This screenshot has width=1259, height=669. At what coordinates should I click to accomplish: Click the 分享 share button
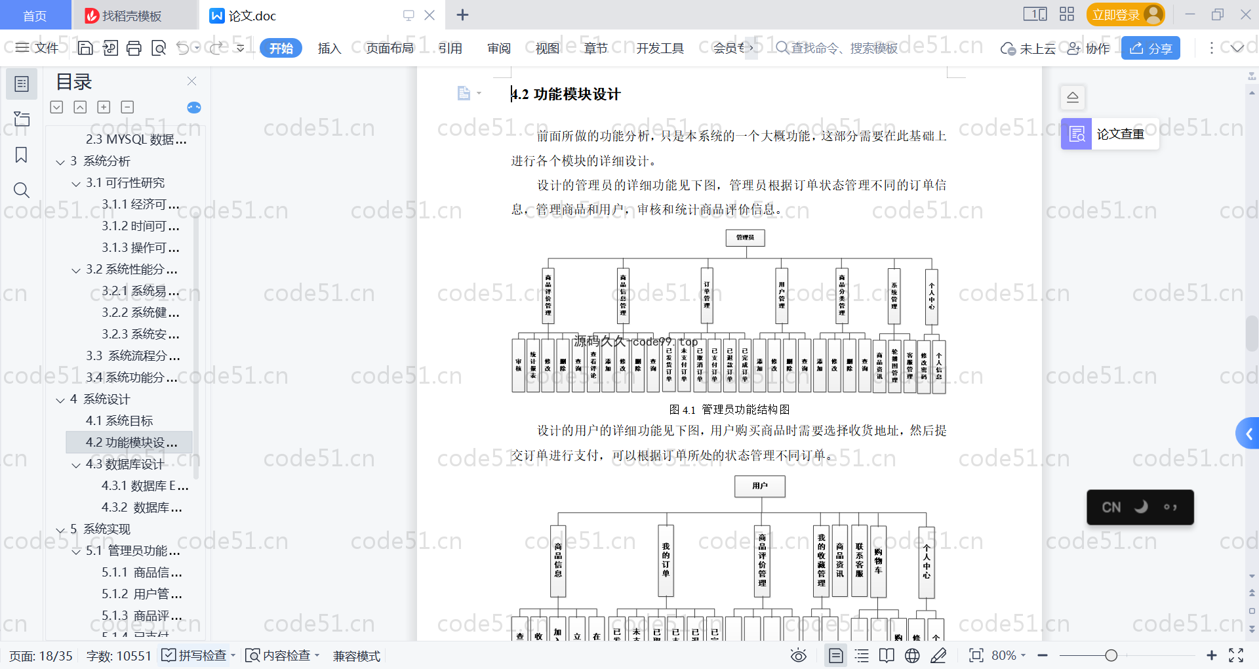(1151, 48)
